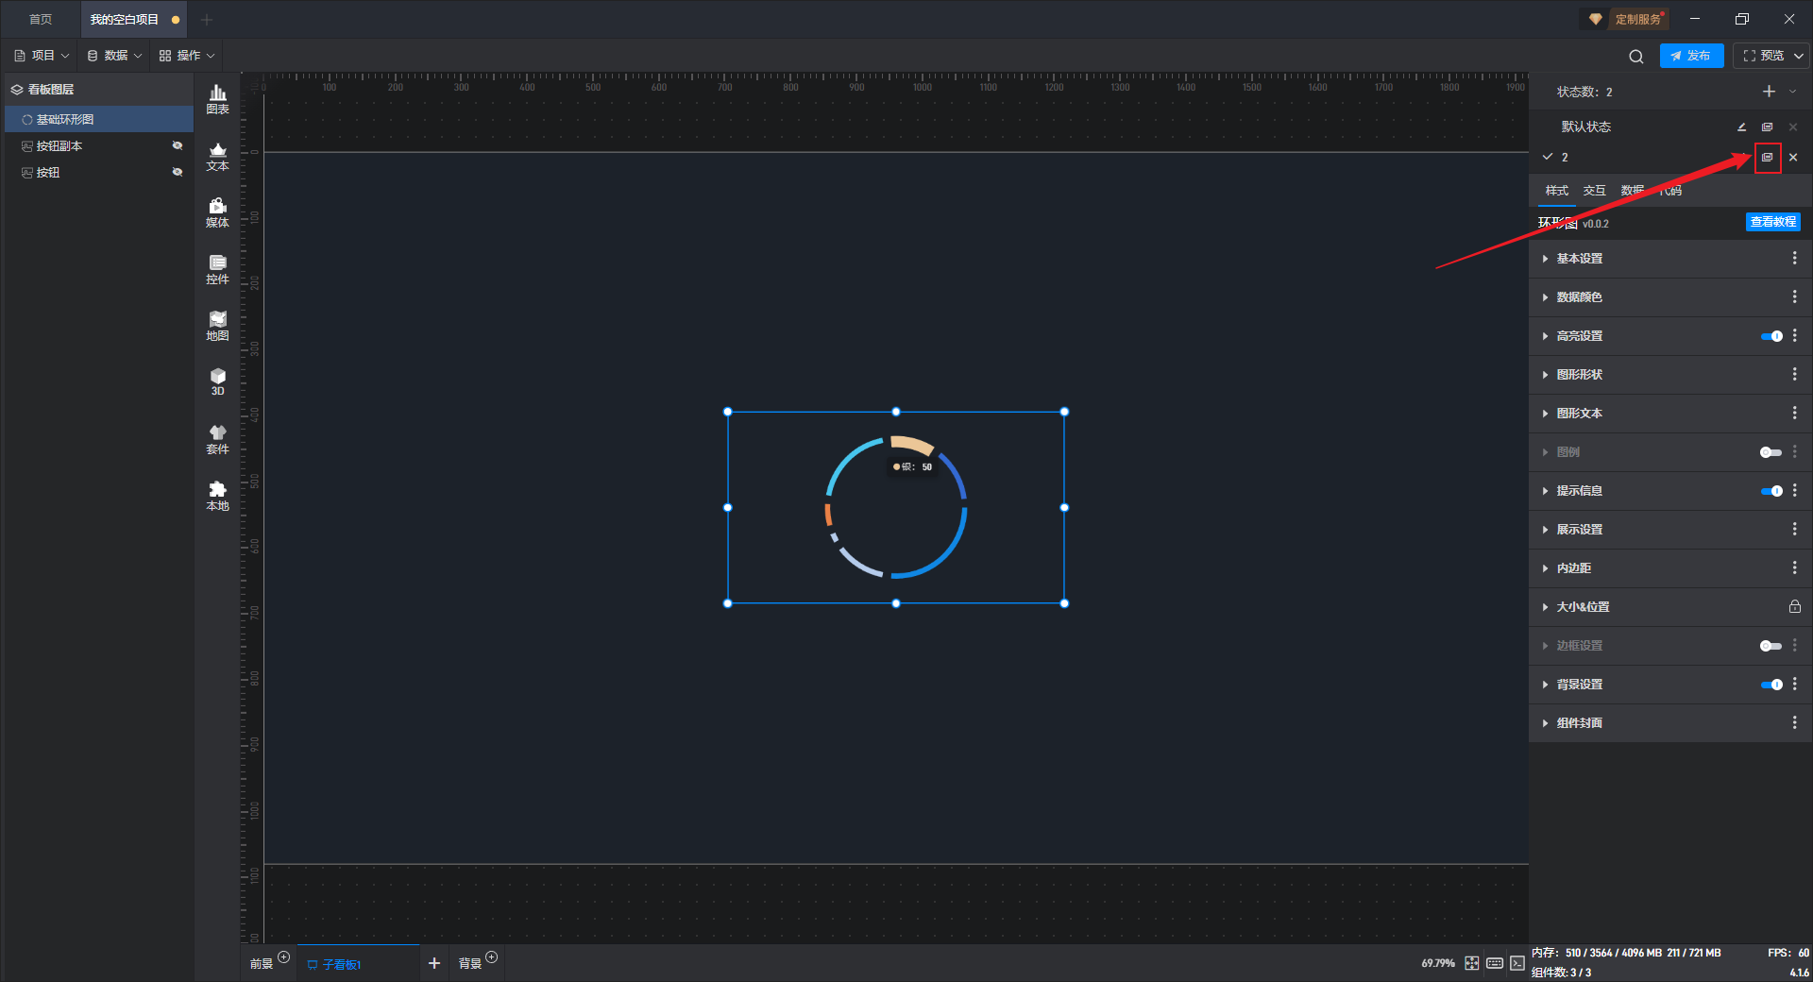Select the 子看板1 tab at bottom

[340, 964]
